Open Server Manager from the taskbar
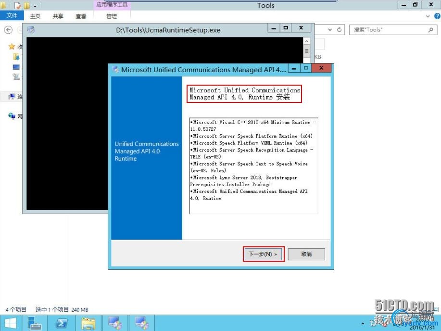The height and width of the screenshot is (331, 441). pos(35,323)
